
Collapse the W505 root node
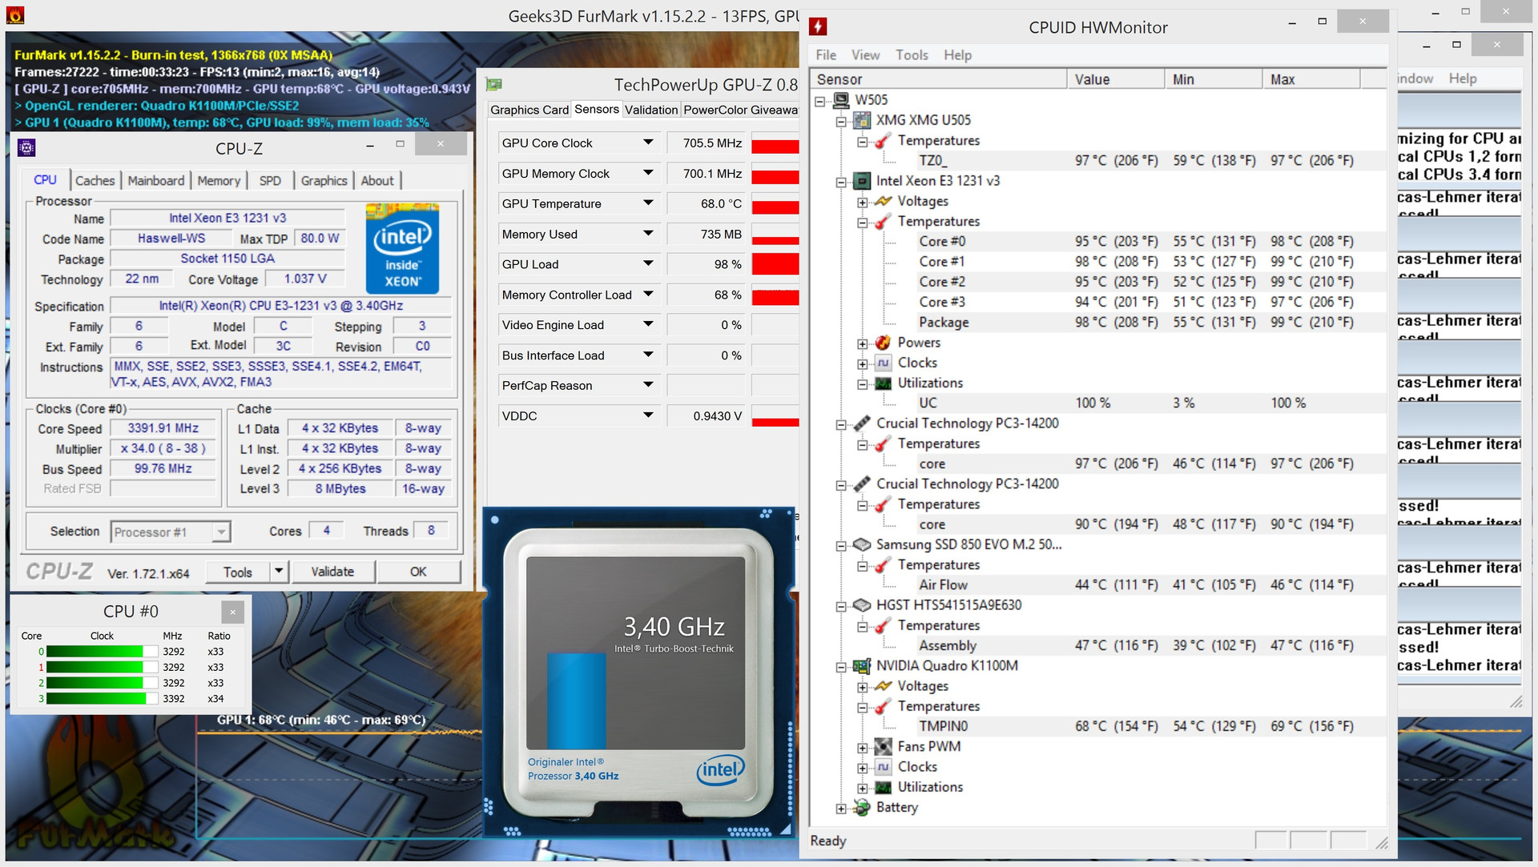click(820, 101)
